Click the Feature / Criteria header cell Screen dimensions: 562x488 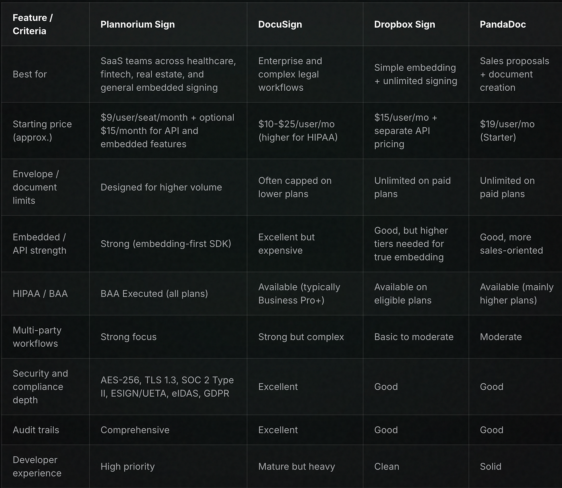point(33,24)
